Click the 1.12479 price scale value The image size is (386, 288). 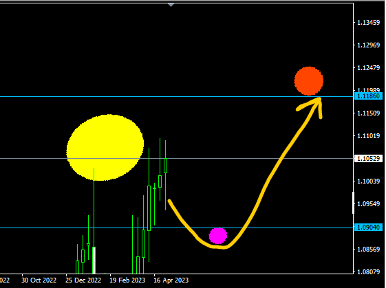pyautogui.click(x=369, y=68)
